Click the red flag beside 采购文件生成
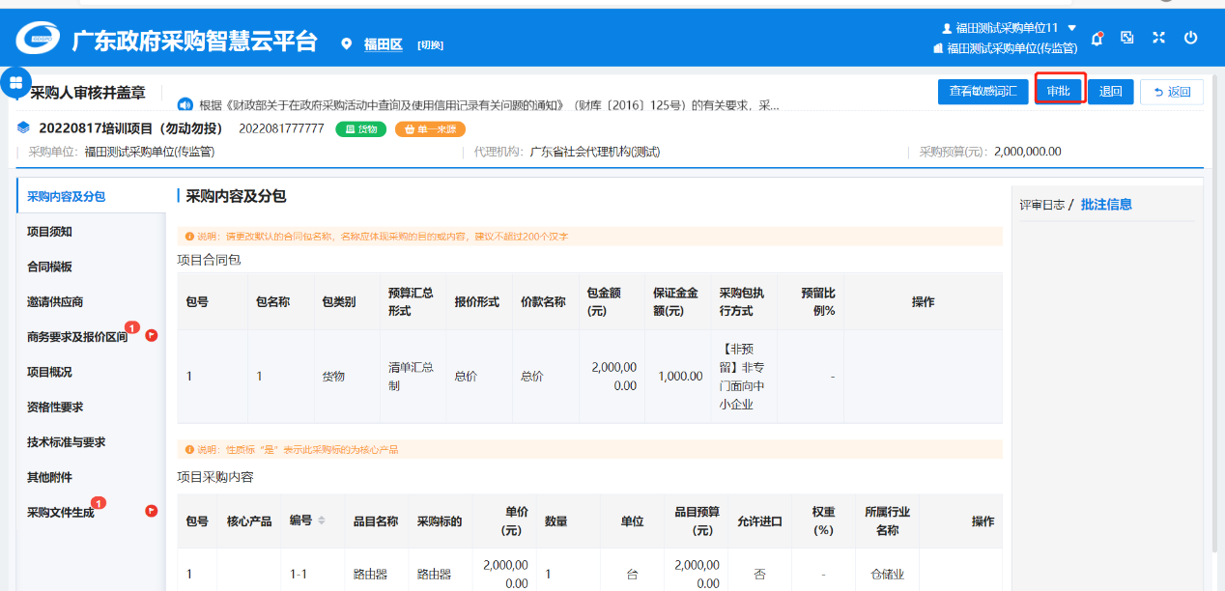The height and width of the screenshot is (591, 1225). (152, 511)
